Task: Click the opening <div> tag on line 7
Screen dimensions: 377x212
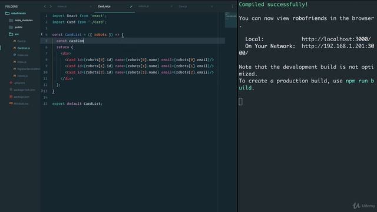Action: 66,54
